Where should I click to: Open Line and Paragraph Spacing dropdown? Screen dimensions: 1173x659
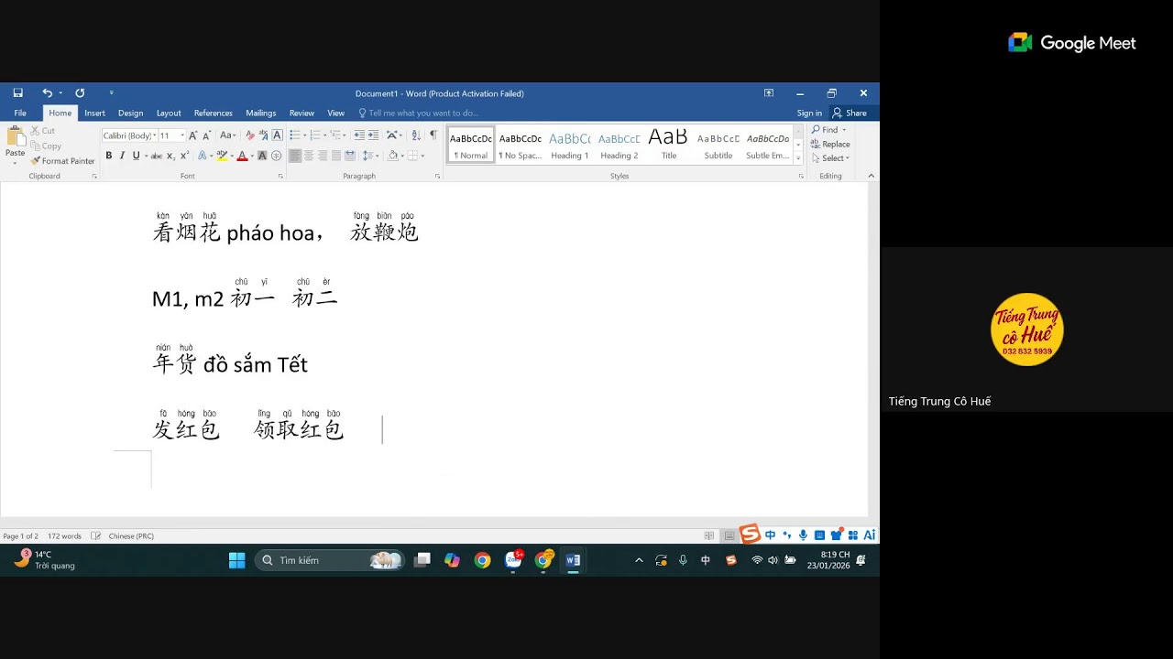tap(369, 156)
